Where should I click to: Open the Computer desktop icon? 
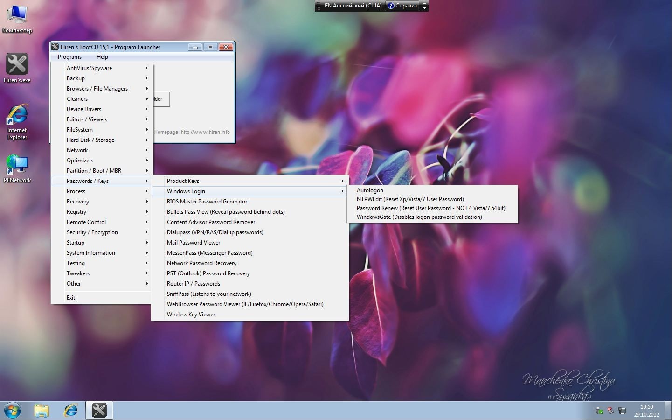pos(17,19)
